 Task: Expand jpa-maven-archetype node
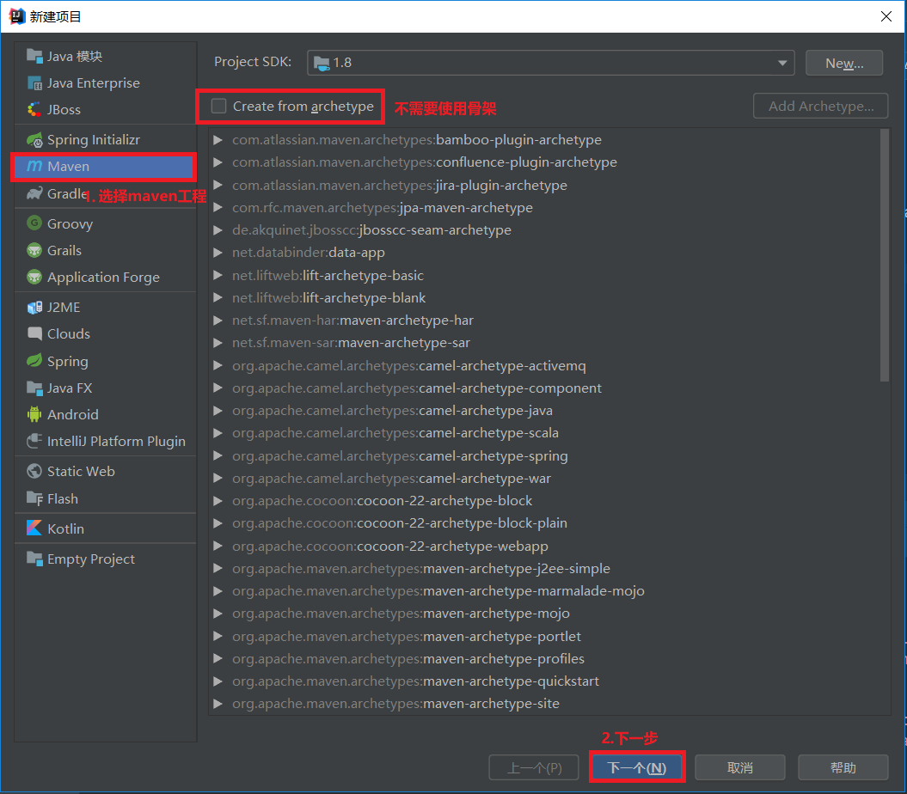click(x=218, y=208)
